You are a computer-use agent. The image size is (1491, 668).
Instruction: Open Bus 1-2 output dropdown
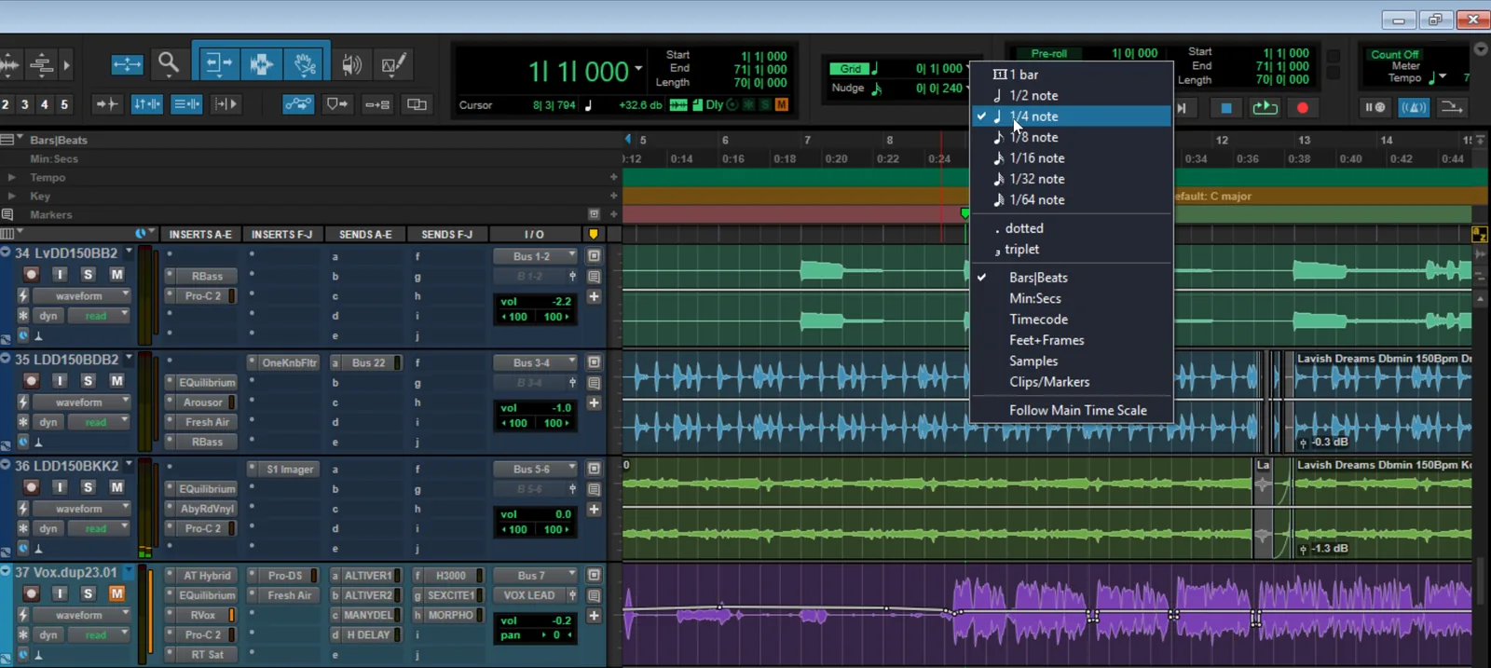tap(536, 256)
